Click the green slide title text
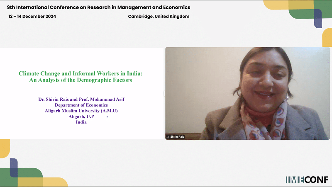 tap(81, 73)
